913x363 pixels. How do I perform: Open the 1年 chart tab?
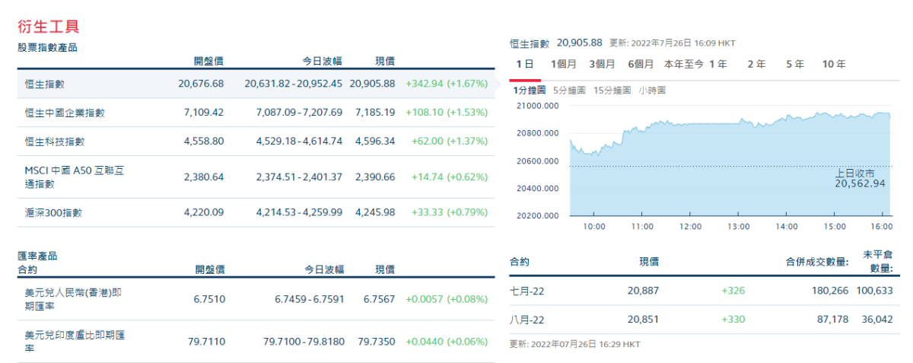tap(718, 64)
